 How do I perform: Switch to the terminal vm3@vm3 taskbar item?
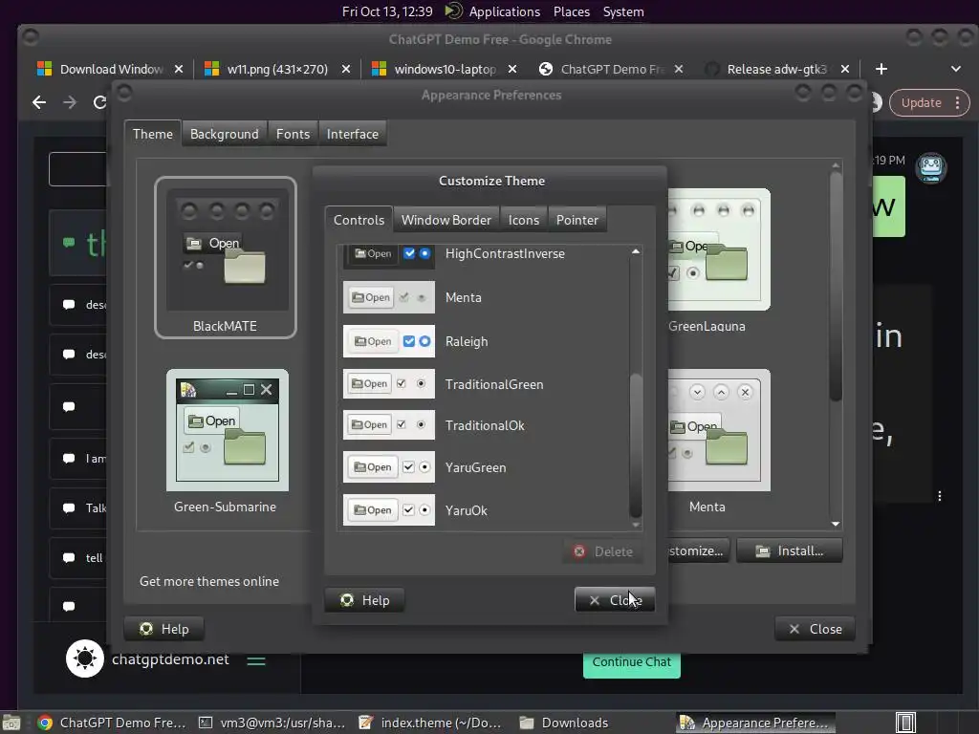click(x=272, y=723)
